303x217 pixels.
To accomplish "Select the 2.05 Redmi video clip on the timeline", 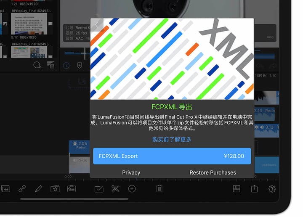I will coord(80,147).
